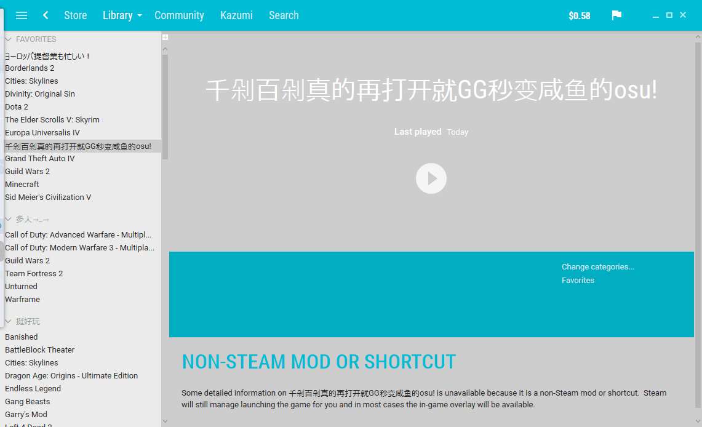The height and width of the screenshot is (427, 702).
Task: Select the highlighted osu! shortcut entry
Action: [83, 146]
